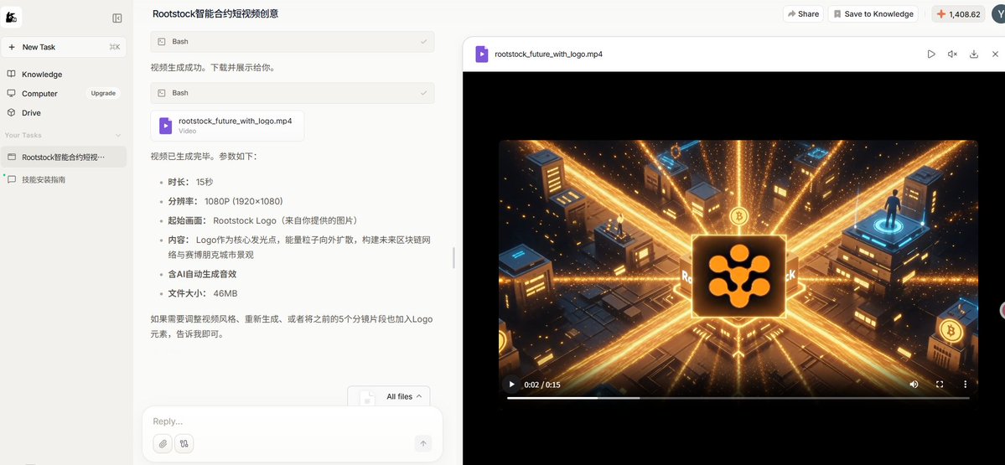Screen dimensions: 1005x465
Task: Toggle mute in preview header
Action: (x=952, y=54)
